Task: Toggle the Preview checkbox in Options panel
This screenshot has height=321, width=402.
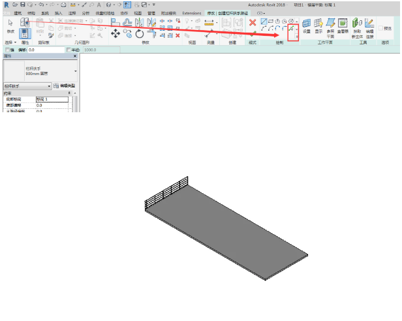Action: point(381,28)
